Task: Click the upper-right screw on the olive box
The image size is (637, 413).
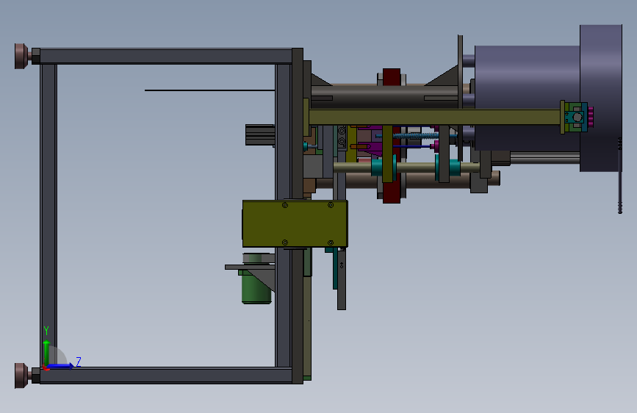Action: point(331,205)
